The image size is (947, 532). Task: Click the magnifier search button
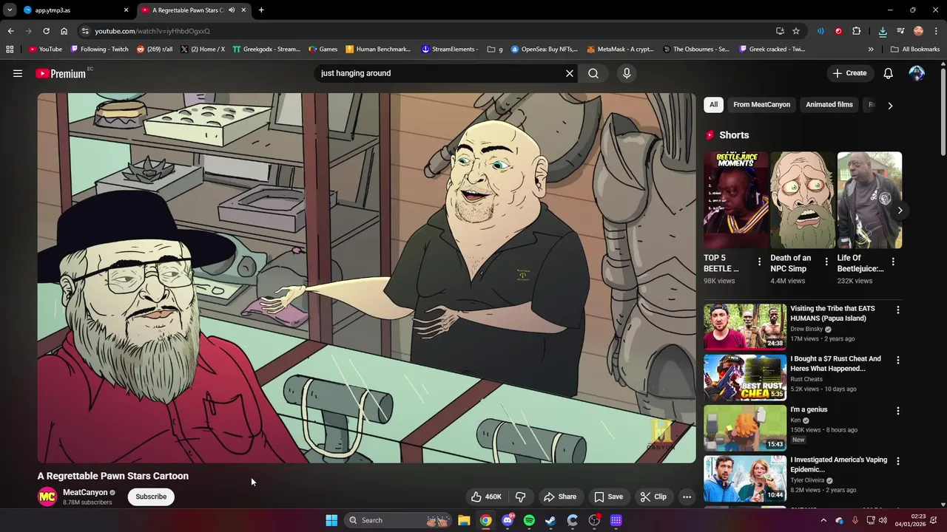593,73
